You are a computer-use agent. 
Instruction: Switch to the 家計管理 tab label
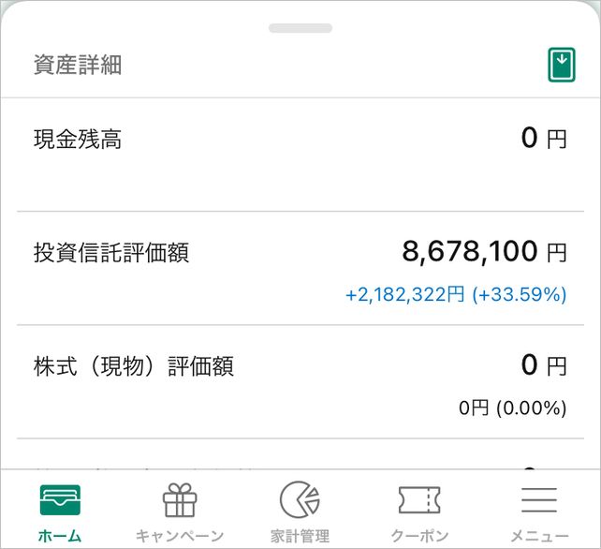300,536
